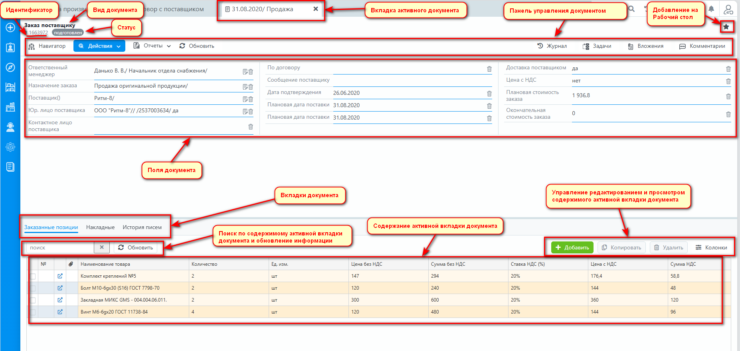Image resolution: width=740 pixels, height=351 pixels.
Task: Open user profile icon at top right
Action: (x=728, y=9)
